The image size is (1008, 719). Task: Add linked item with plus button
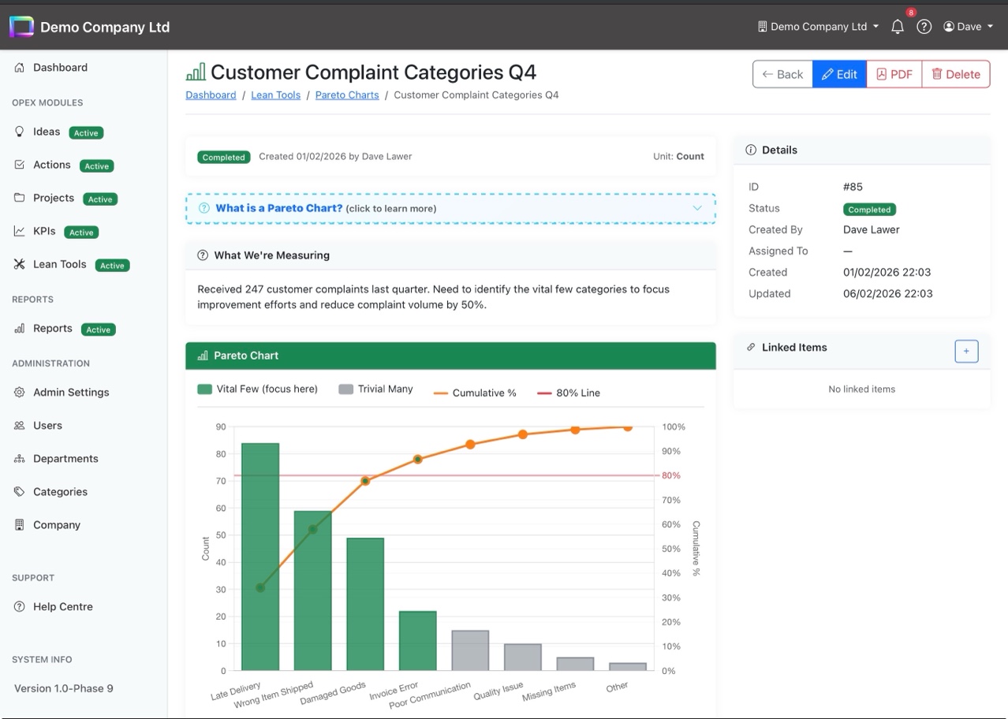click(x=966, y=352)
